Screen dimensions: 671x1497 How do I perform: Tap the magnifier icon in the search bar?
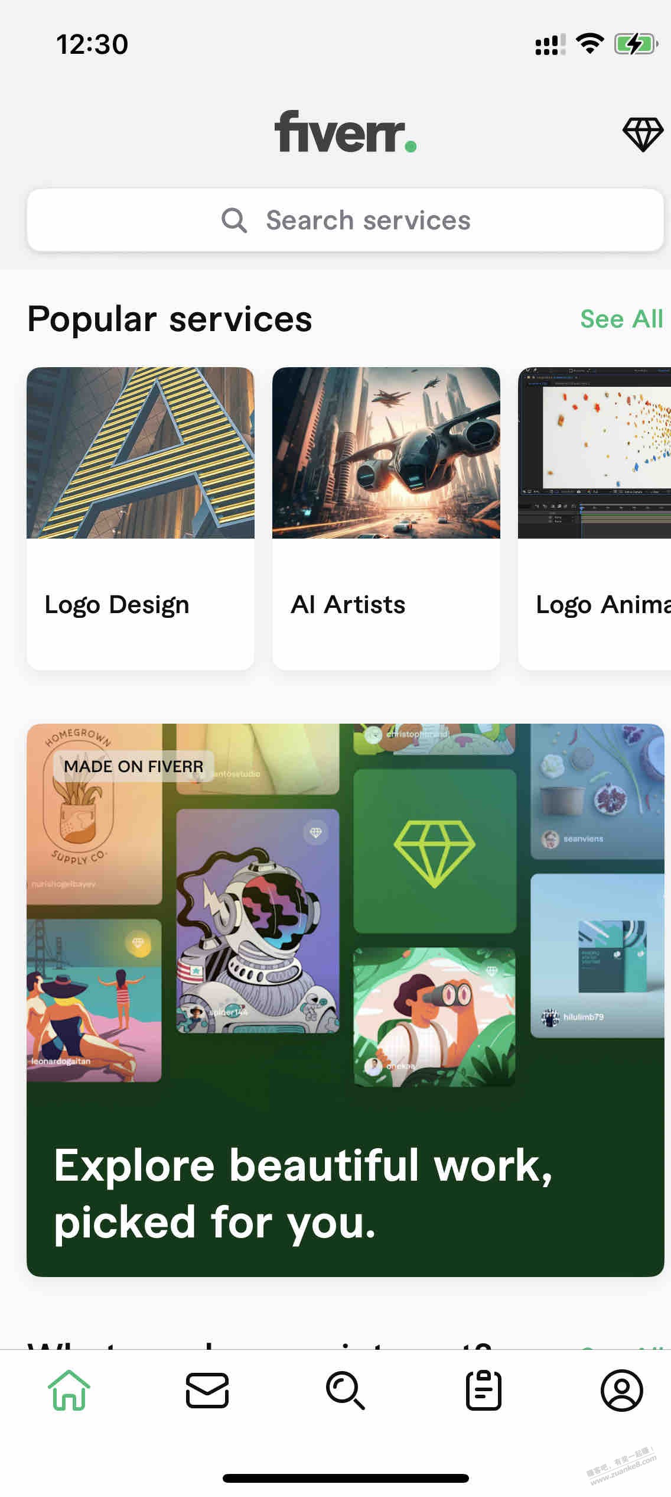(x=234, y=221)
